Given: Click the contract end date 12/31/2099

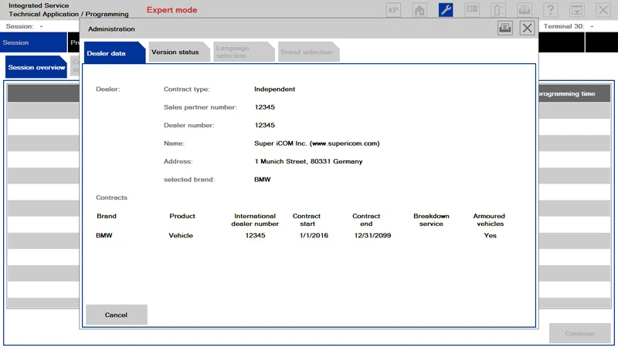Looking at the screenshot, I should (372, 235).
